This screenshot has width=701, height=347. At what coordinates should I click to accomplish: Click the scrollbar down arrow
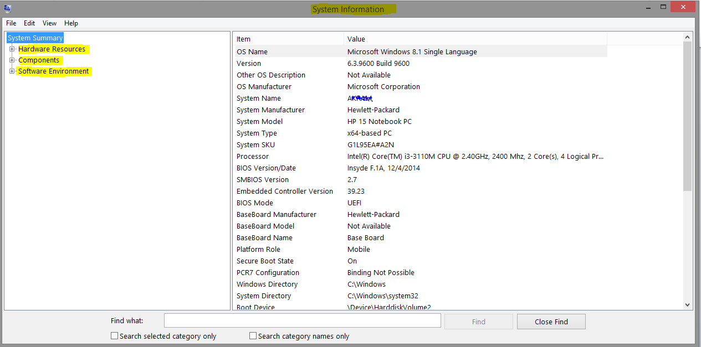pyautogui.click(x=687, y=304)
